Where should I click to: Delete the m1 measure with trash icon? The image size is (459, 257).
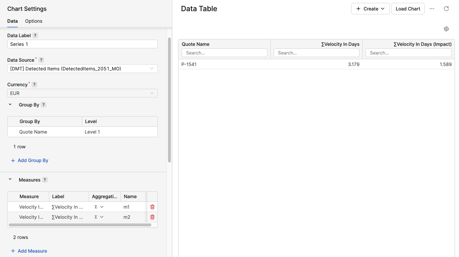pos(152,207)
